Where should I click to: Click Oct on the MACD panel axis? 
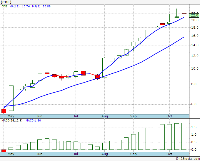click(169, 154)
